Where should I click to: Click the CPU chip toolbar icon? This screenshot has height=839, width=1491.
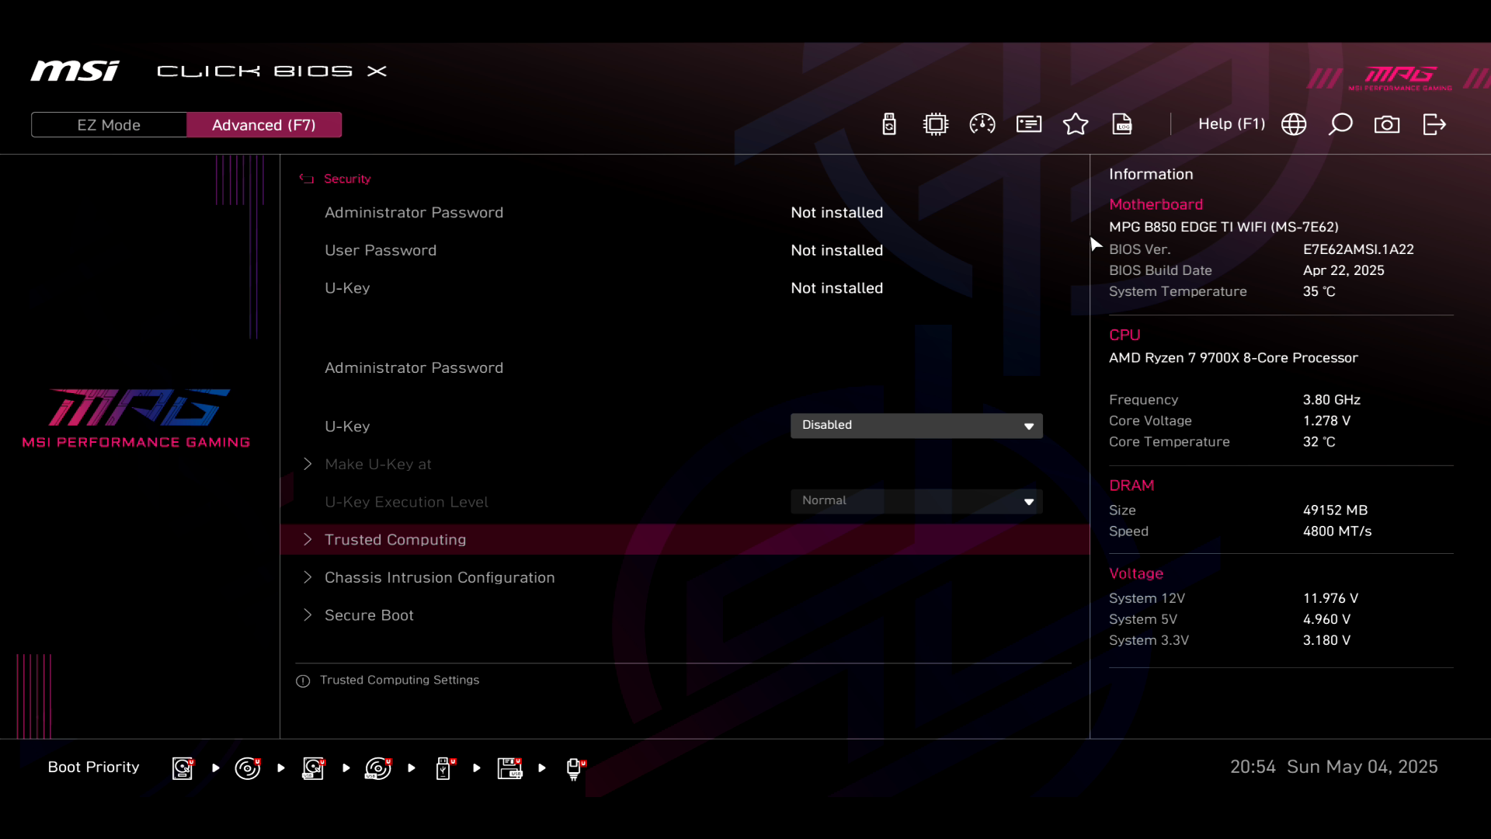(936, 124)
